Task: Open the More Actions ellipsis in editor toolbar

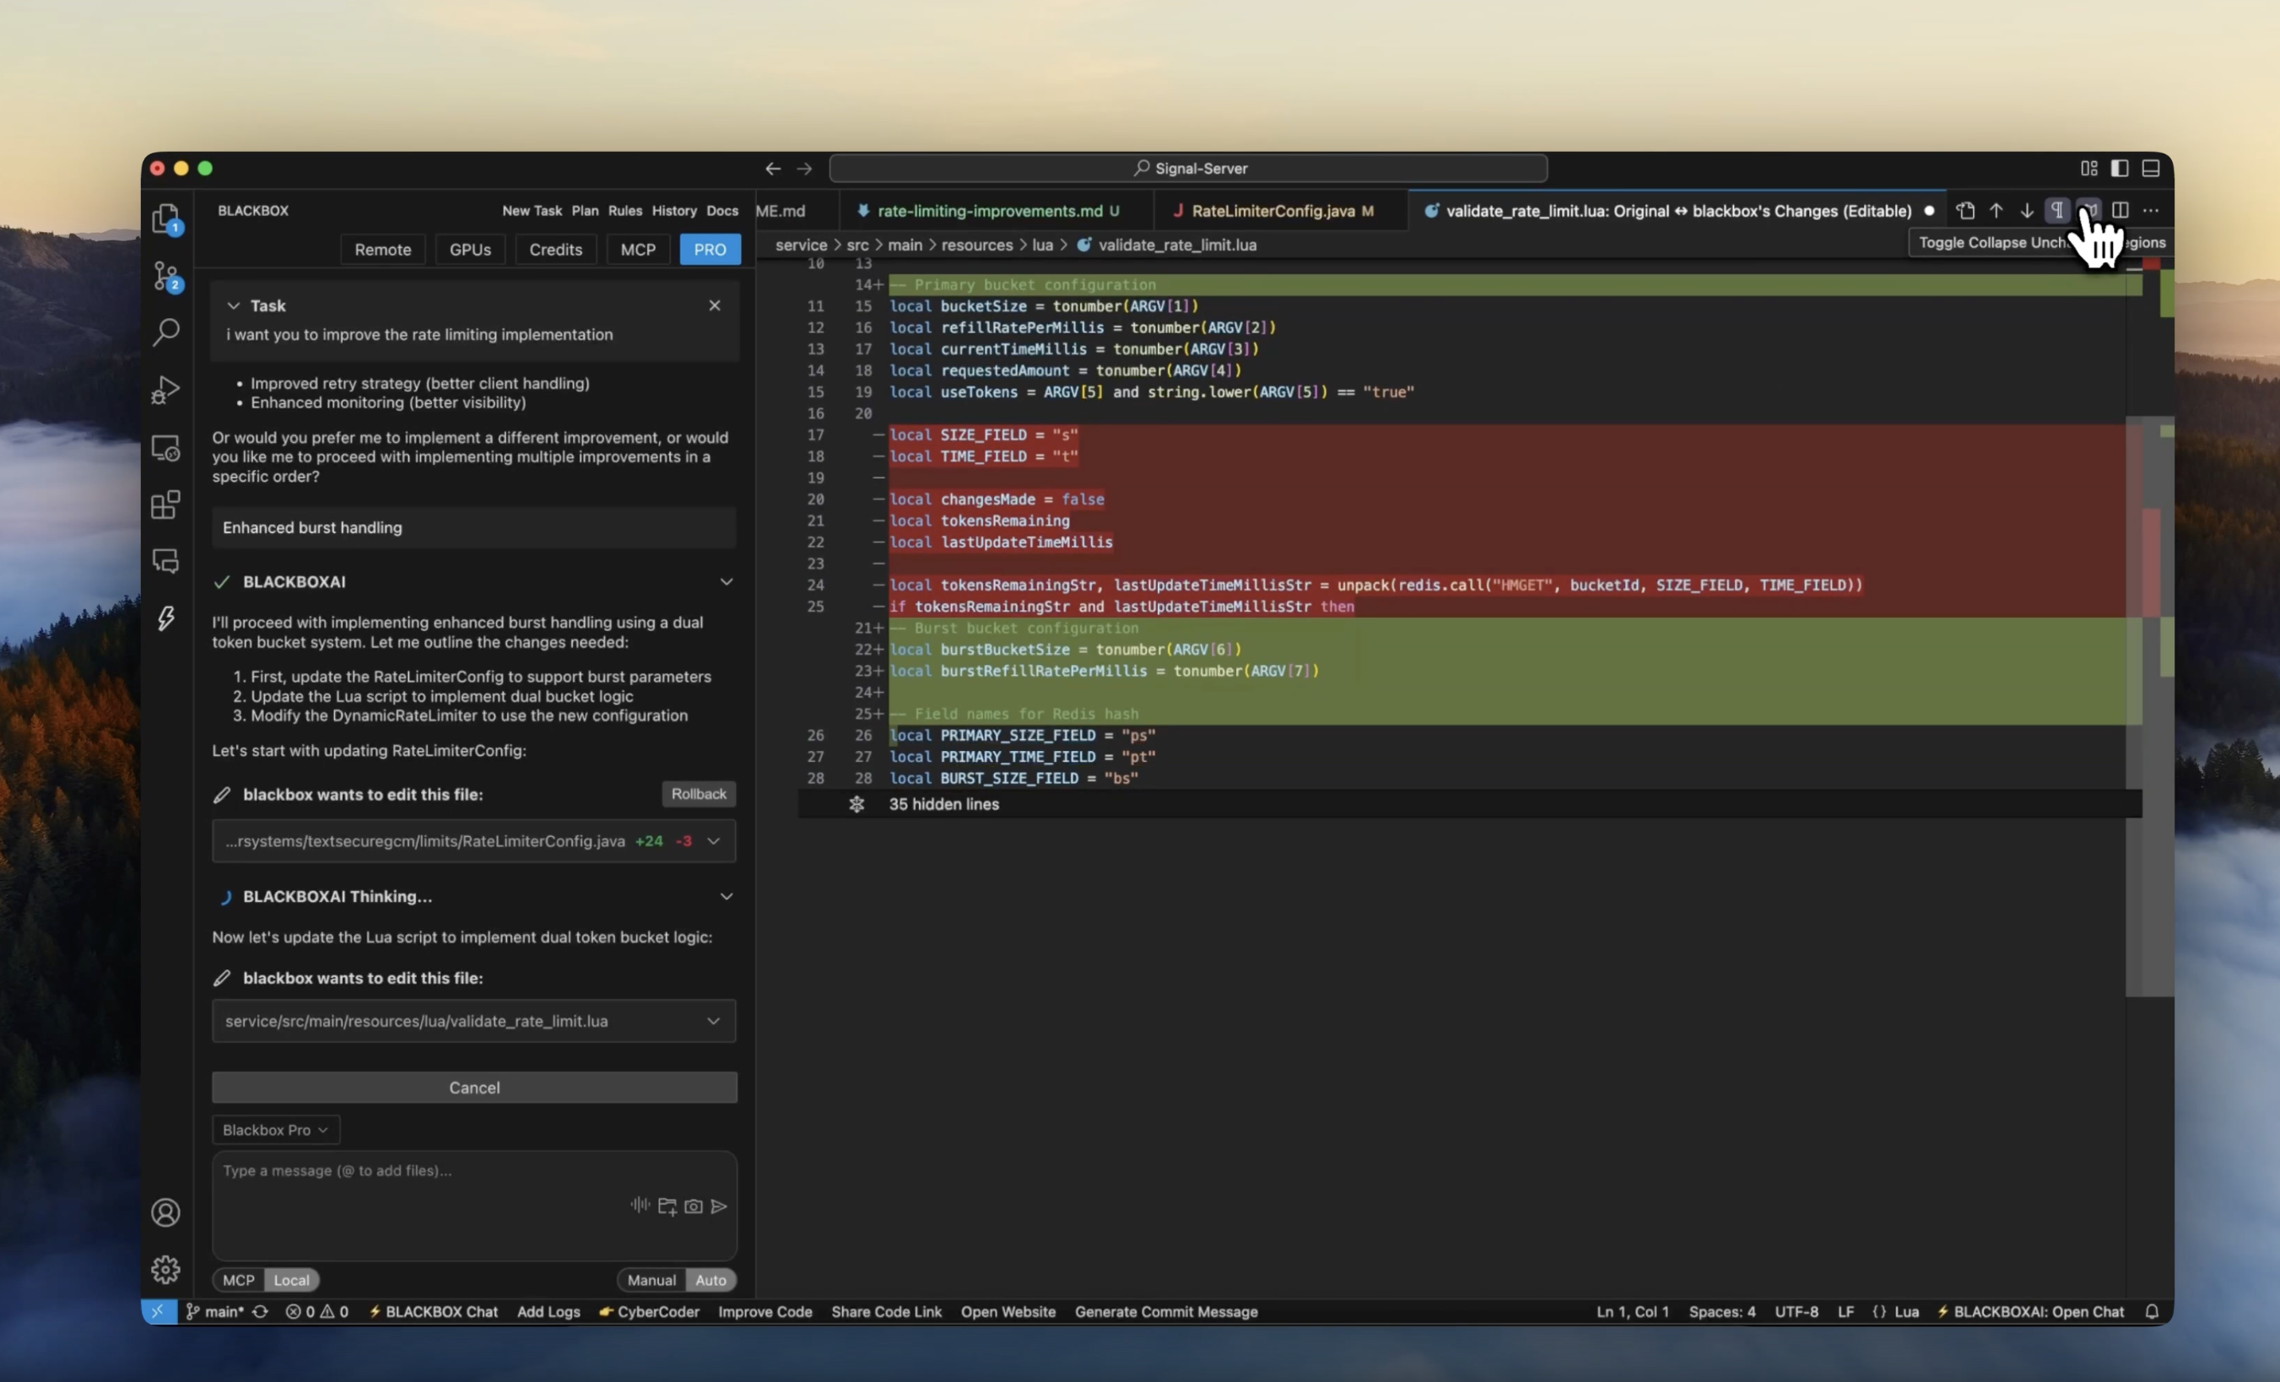Action: click(2150, 211)
